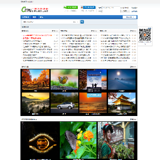
Task: Focus the username field in the login area
Action: 111,8
